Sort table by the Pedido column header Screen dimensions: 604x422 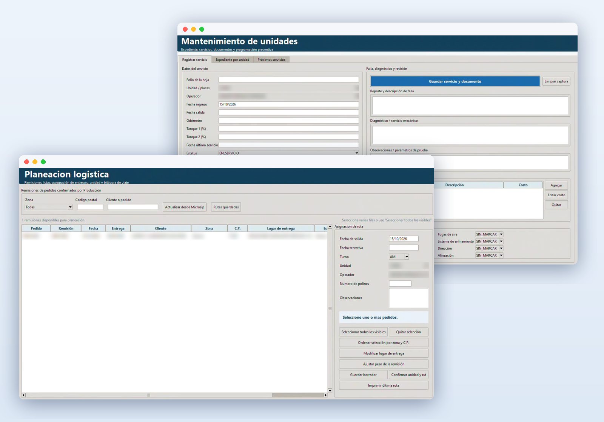(x=36, y=229)
